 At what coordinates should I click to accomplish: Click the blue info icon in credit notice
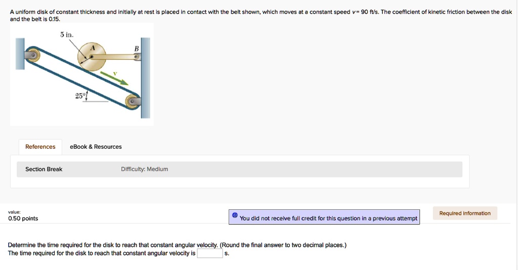click(235, 215)
